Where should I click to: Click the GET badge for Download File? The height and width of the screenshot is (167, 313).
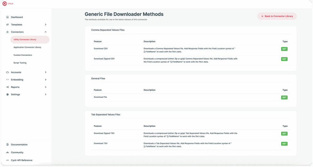pyautogui.click(x=284, y=98)
